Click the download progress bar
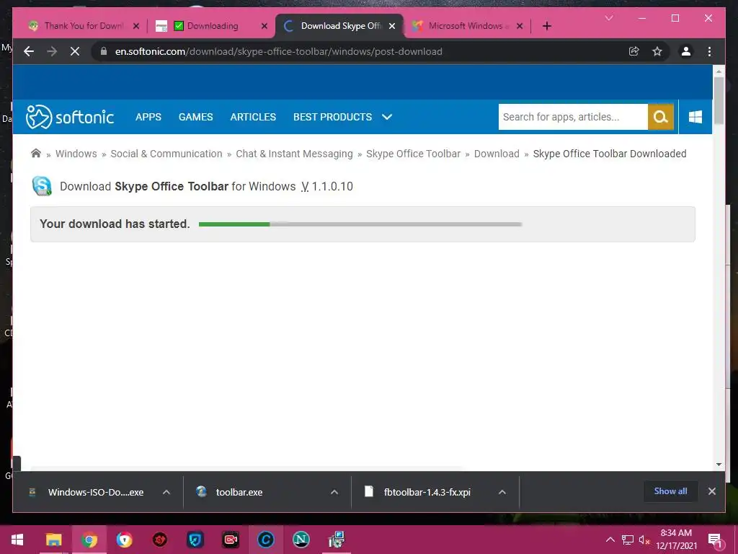 [x=360, y=224]
